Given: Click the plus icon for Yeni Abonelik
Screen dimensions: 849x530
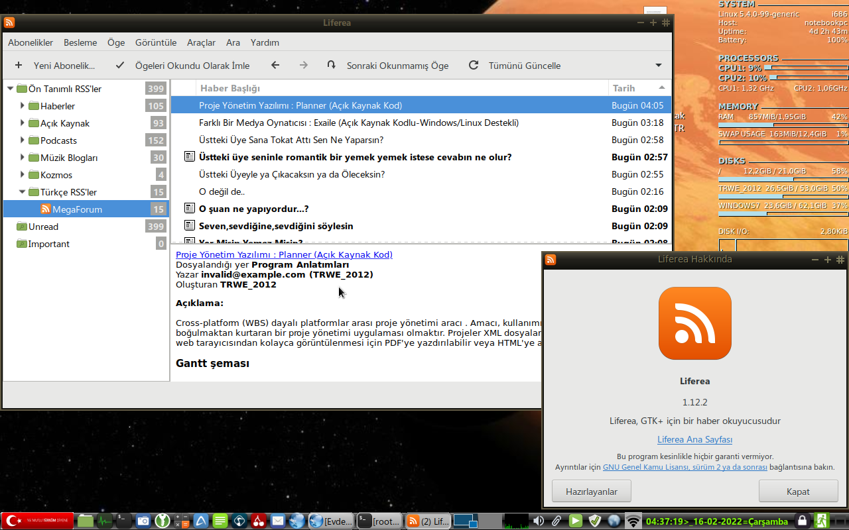Looking at the screenshot, I should tap(19, 66).
